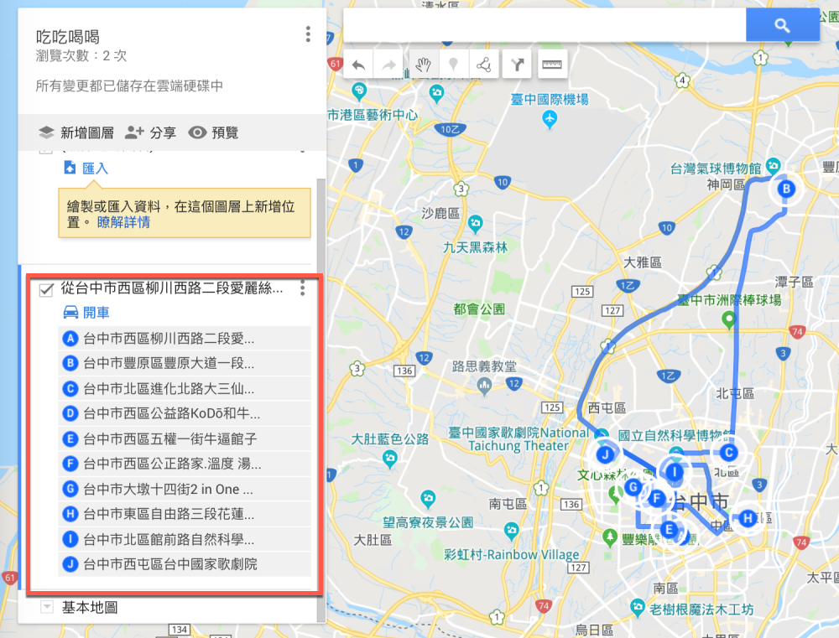Image resolution: width=839 pixels, height=638 pixels.
Task: Click marker E on the map
Action: [669, 530]
